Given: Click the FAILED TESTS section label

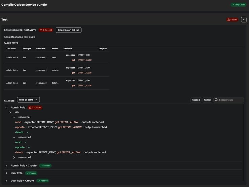Looking at the screenshot, I should pyautogui.click(x=11, y=43).
